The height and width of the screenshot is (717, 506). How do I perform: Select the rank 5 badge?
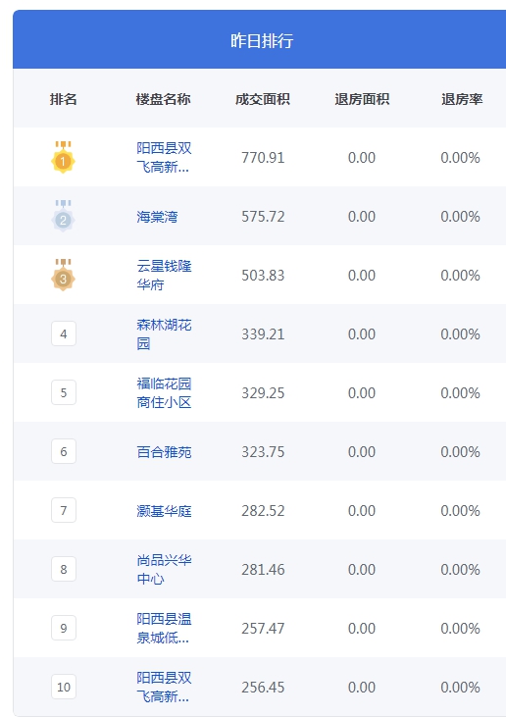point(64,392)
